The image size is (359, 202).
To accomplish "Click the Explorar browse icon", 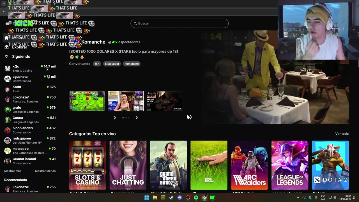I will [x=6, y=47].
